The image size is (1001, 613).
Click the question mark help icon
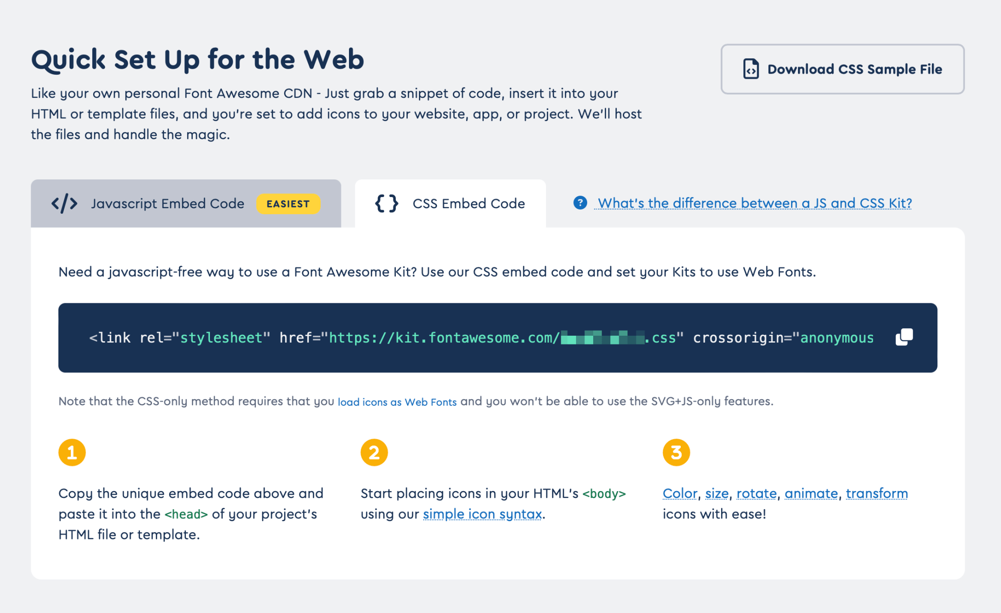[x=580, y=203]
